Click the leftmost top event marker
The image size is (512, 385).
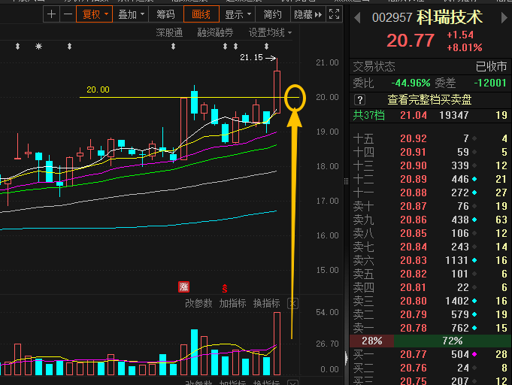[x=17, y=47]
